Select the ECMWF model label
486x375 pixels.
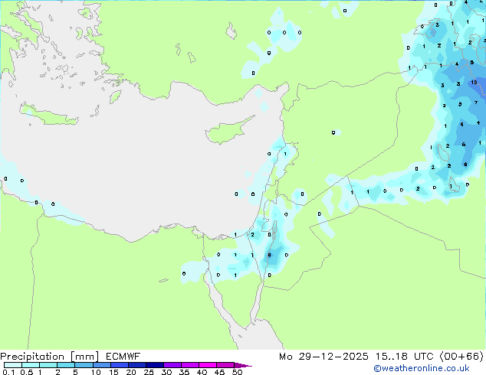123,357
